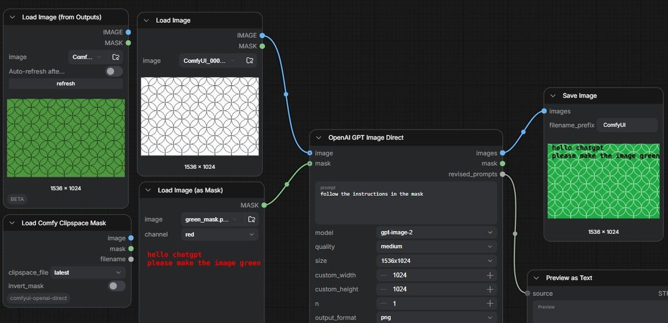Enable the invert_mask toggle
The image size is (668, 323).
coord(116,286)
